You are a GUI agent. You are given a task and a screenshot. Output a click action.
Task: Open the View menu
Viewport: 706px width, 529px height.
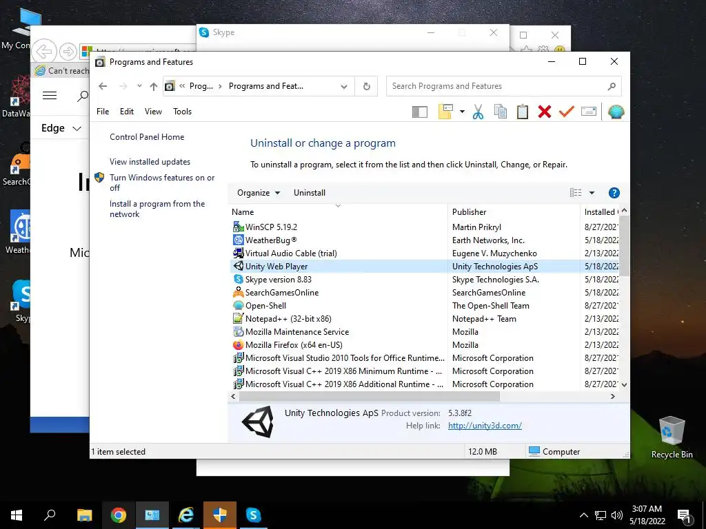coord(153,112)
